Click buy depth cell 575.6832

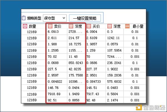click(x=114, y=81)
